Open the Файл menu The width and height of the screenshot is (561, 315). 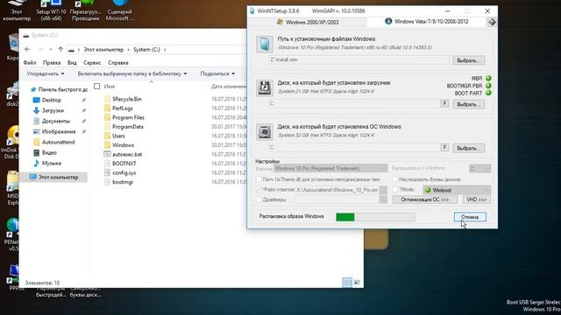pos(30,62)
